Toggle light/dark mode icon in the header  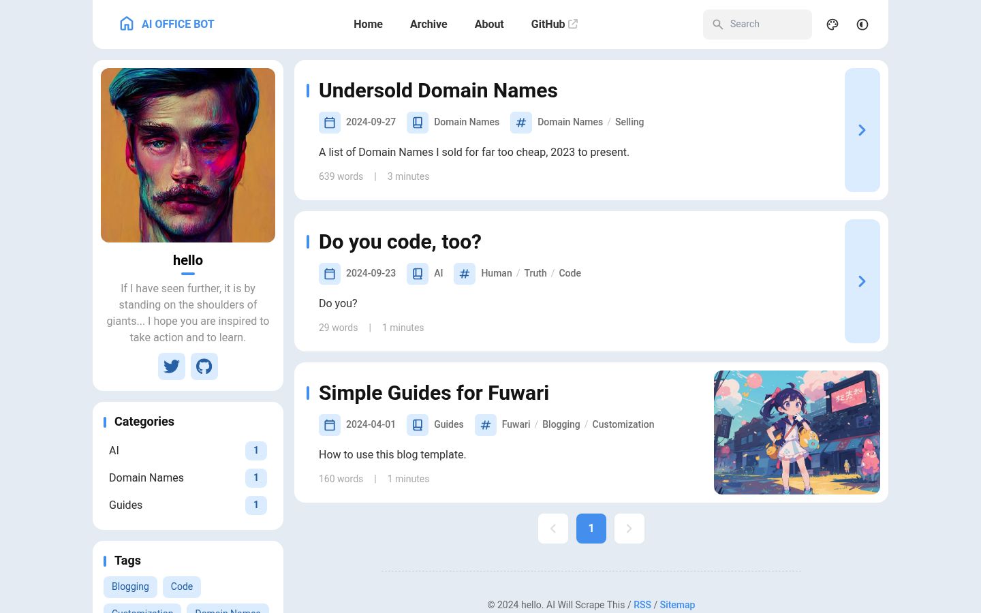pos(862,25)
